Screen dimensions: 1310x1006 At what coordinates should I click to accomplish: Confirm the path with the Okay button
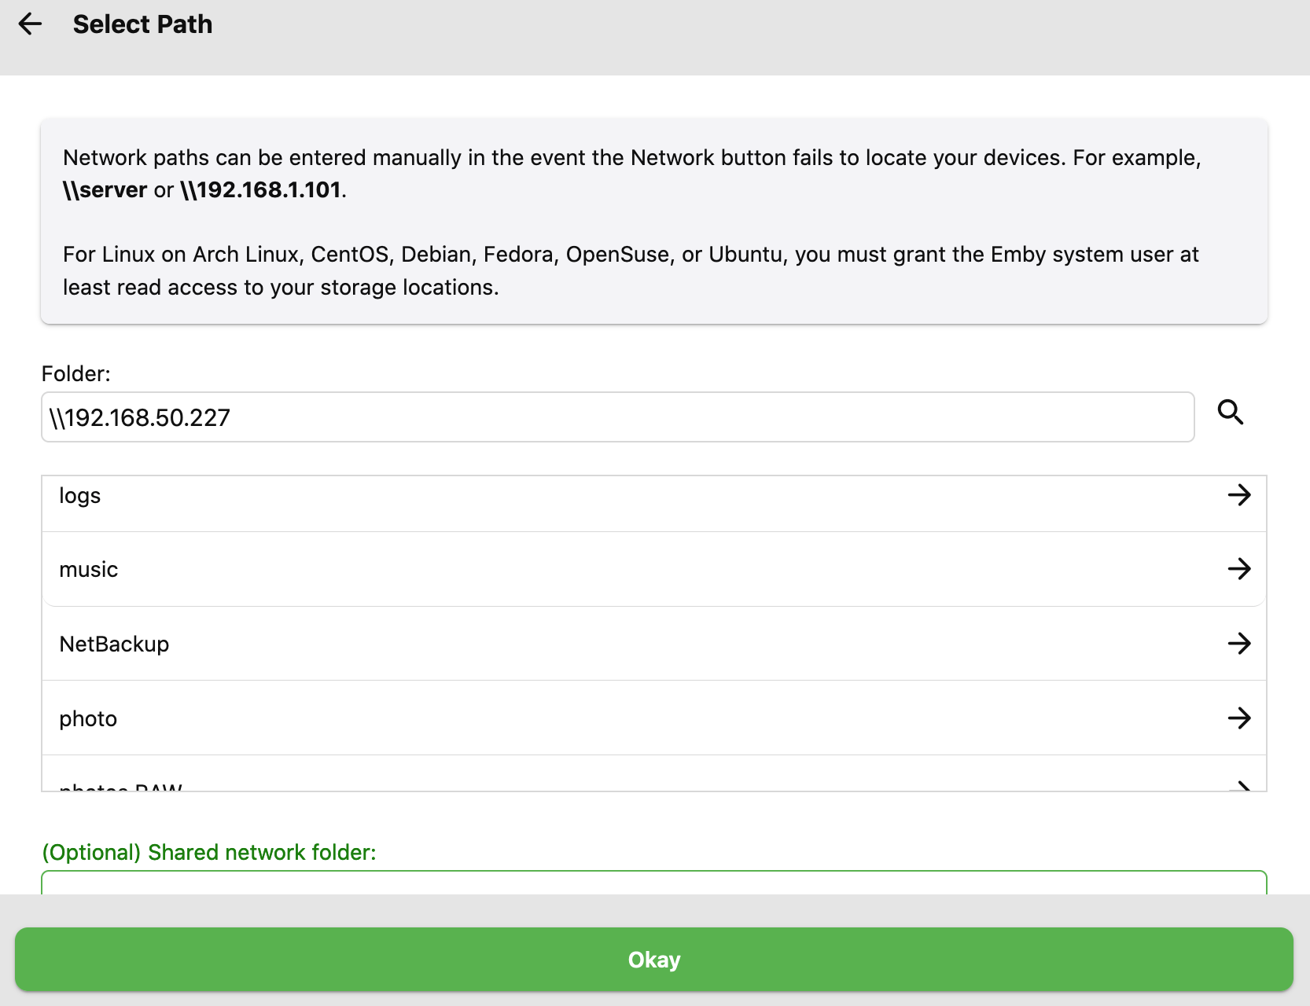[654, 960]
